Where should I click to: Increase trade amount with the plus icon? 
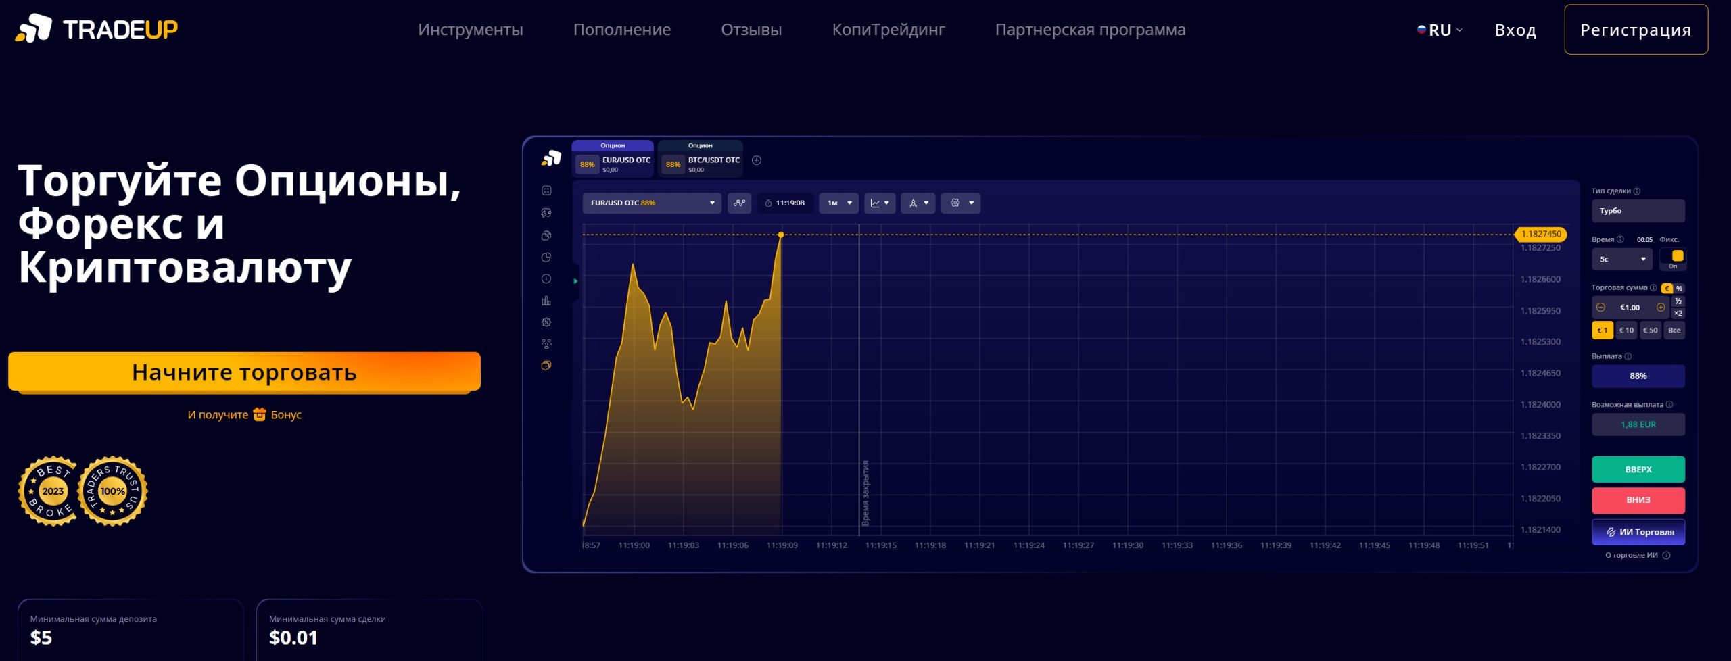pos(1661,308)
